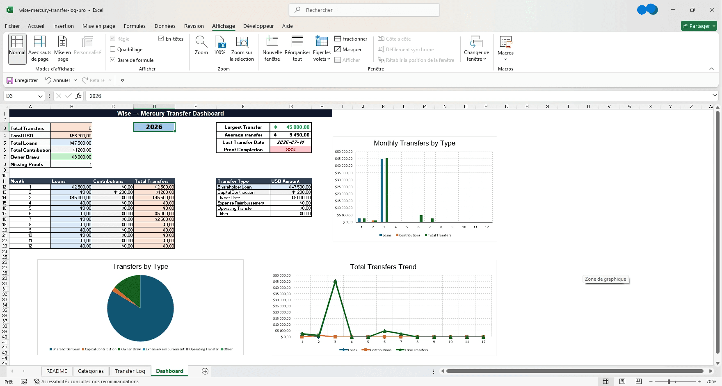The height and width of the screenshot is (386, 722).
Task: Switch to page layout view in status bar
Action: point(622,381)
